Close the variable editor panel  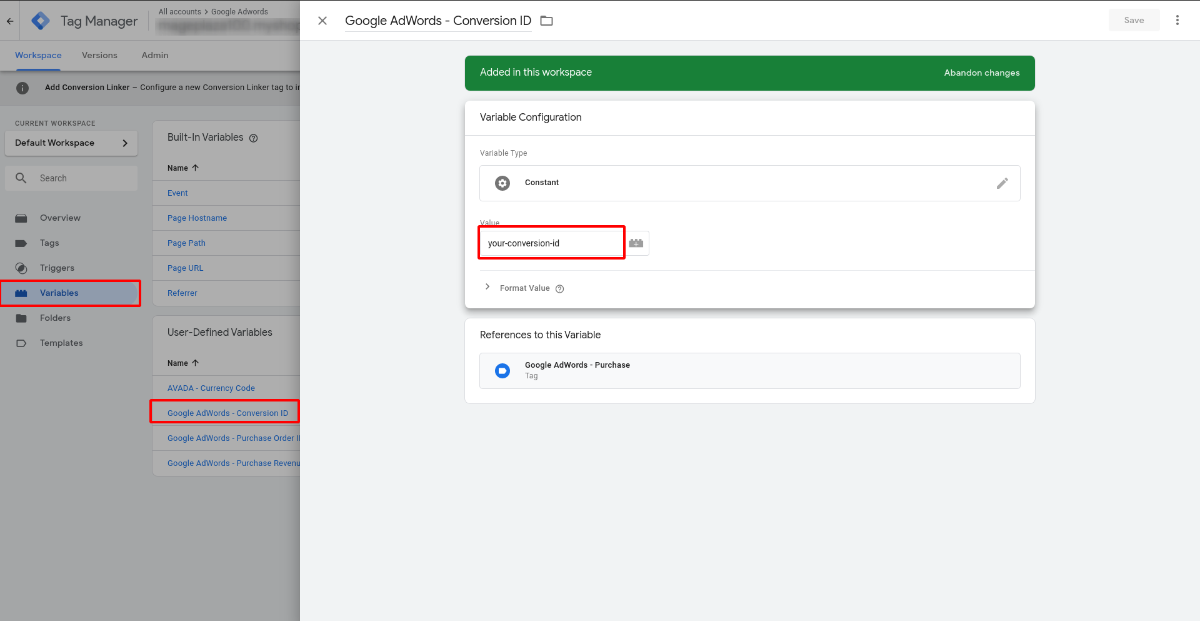tap(322, 21)
